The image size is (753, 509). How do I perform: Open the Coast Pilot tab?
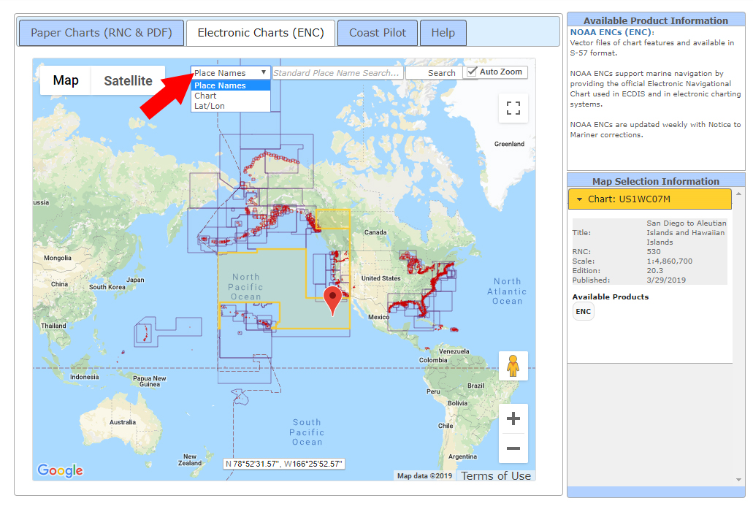click(378, 33)
